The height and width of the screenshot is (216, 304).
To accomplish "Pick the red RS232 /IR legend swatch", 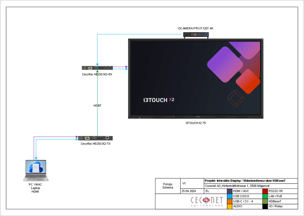I will point(265,191).
